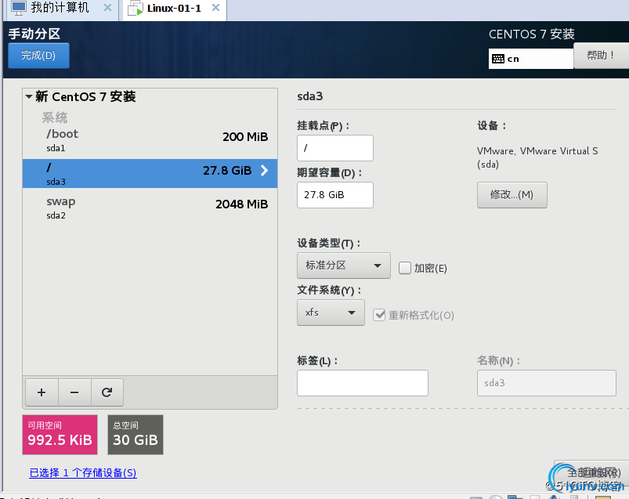Click the 系统 category label
Image resolution: width=629 pixels, height=499 pixels.
click(55, 118)
